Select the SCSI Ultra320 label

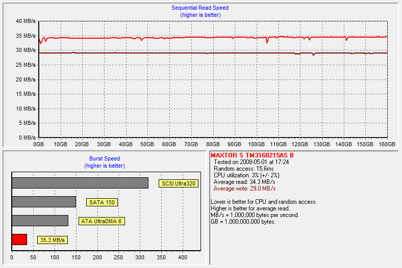(178, 183)
